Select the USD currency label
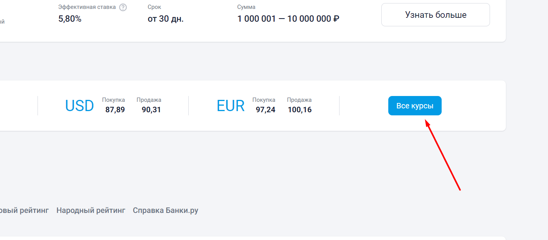This screenshot has height=240, width=548. [x=79, y=106]
